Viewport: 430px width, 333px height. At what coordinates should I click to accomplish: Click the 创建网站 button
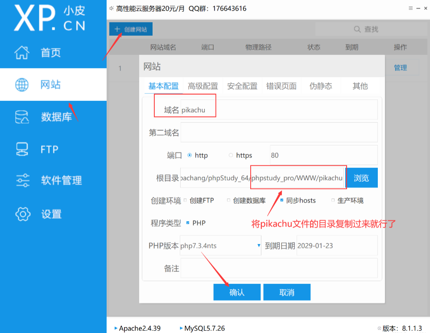[x=131, y=29]
